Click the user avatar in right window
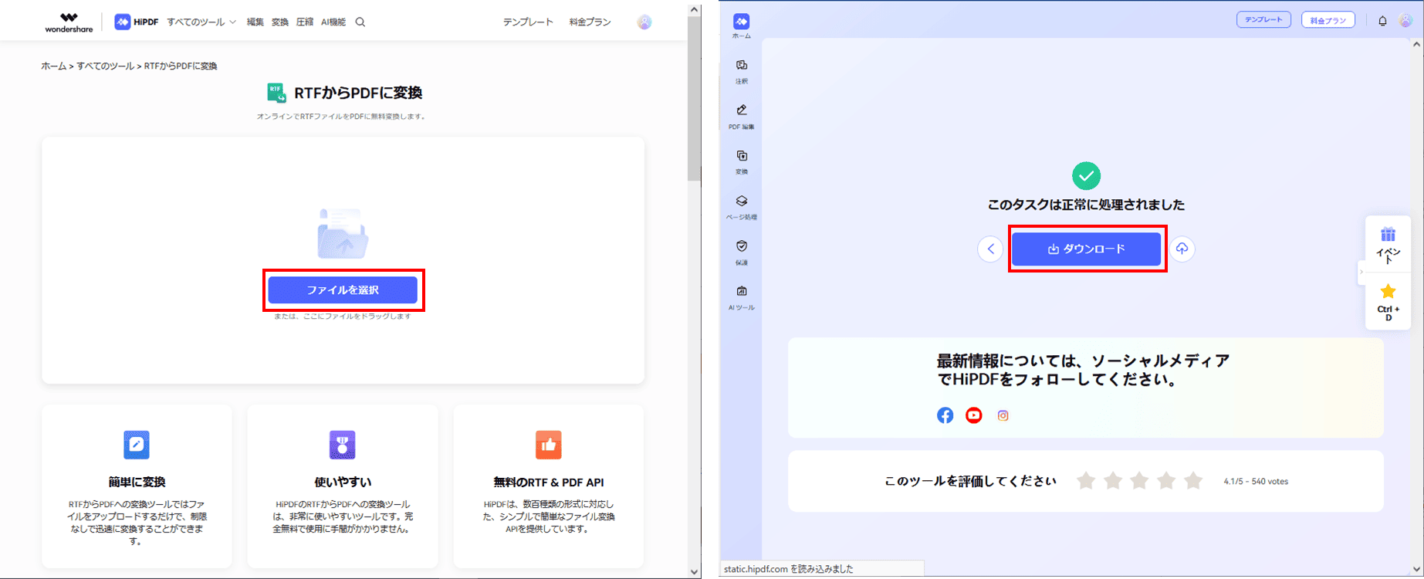The height and width of the screenshot is (579, 1424). pyautogui.click(x=1406, y=21)
